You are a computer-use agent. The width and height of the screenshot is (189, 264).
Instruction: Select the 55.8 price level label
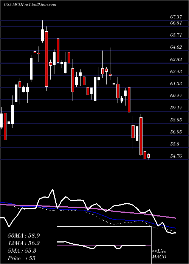(175, 144)
